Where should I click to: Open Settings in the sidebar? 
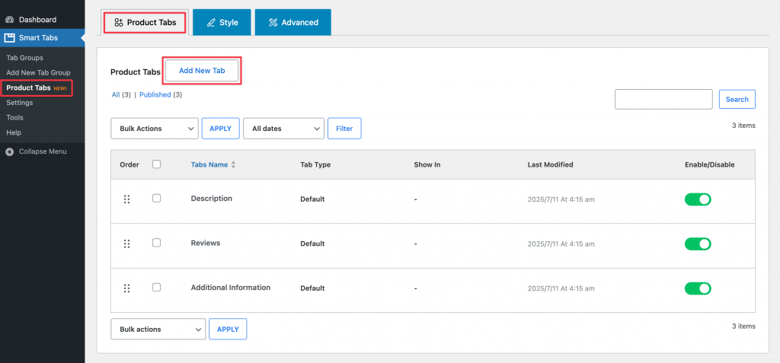[x=19, y=103]
